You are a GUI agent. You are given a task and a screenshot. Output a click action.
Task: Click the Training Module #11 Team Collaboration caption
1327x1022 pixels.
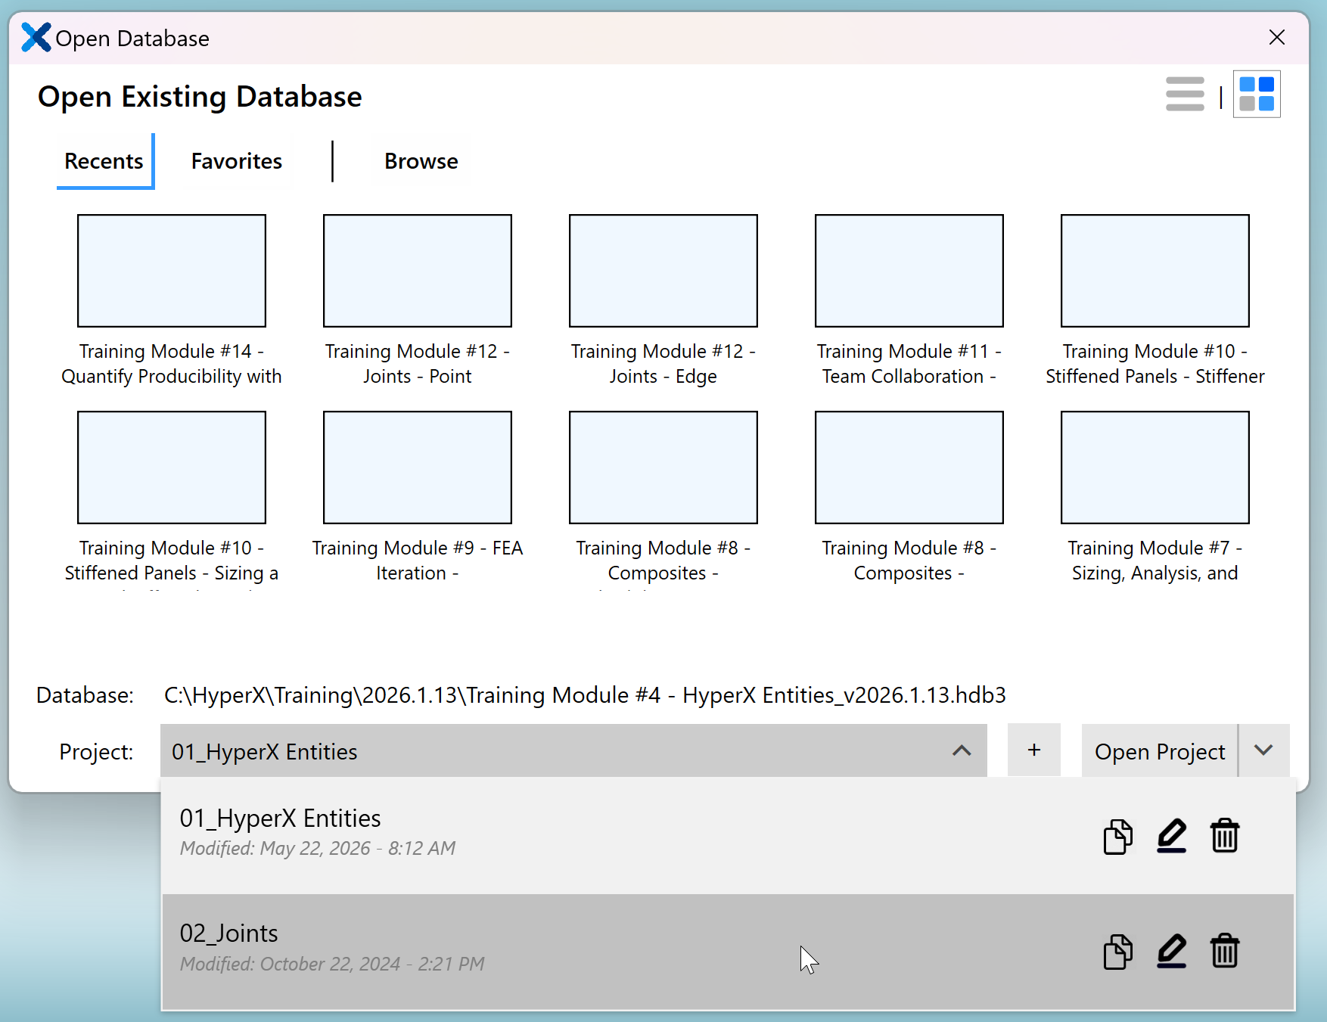(x=909, y=364)
